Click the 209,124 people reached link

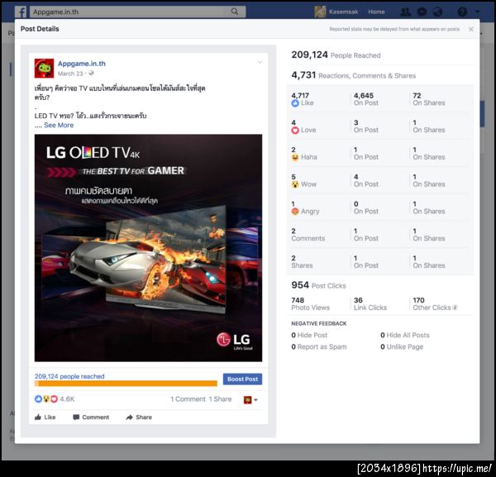coord(69,376)
